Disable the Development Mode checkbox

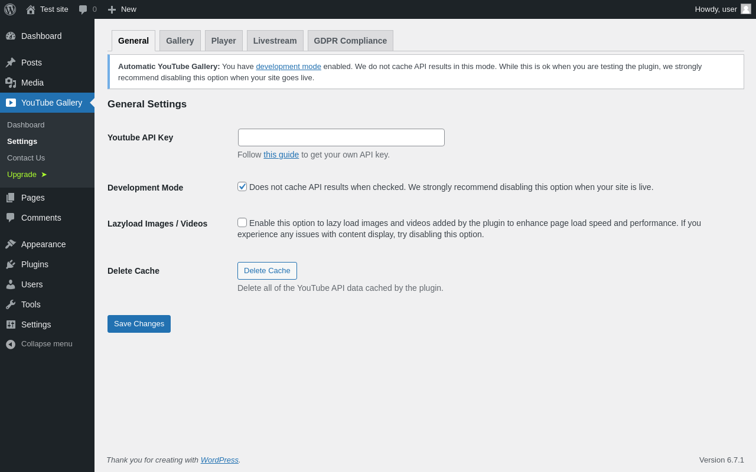(x=242, y=186)
